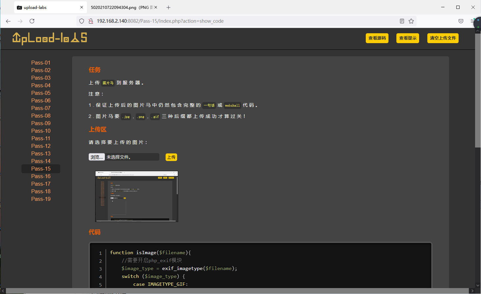Click the 查看提示 button

[x=408, y=38]
